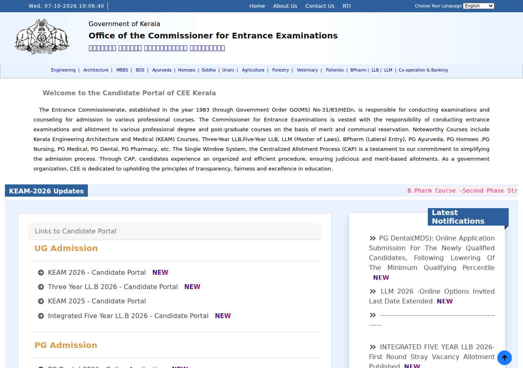The width and height of the screenshot is (523, 368).
Task: Open the Homoeo course link
Action: click(187, 70)
